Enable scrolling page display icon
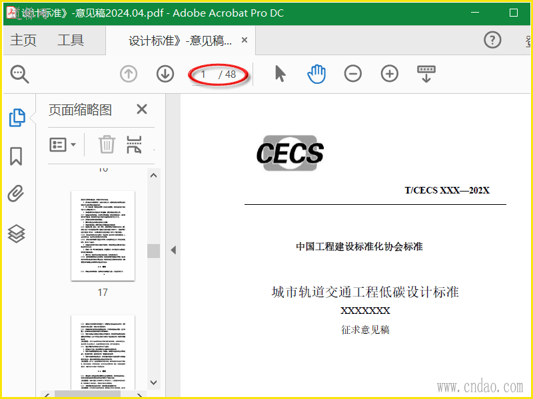The width and height of the screenshot is (533, 399). pos(426,74)
